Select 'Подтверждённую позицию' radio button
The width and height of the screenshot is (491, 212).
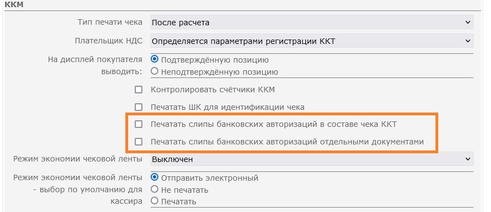coord(155,59)
